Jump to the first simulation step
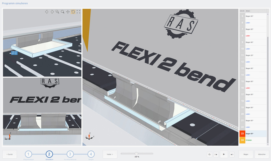This screenshot has height=161, width=271. coord(216,154)
